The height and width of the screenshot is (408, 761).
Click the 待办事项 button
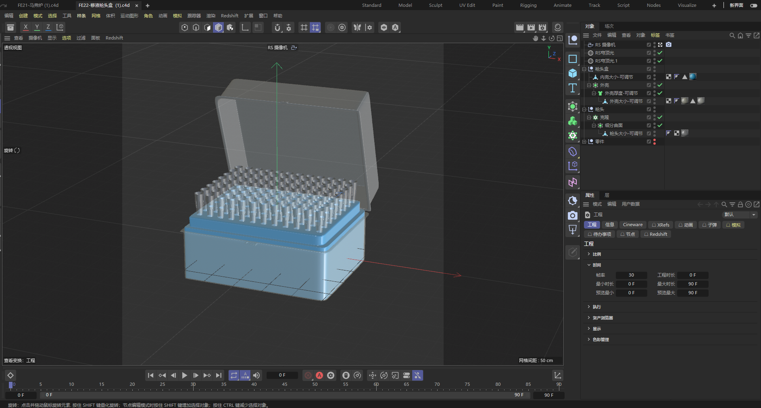tap(599, 234)
